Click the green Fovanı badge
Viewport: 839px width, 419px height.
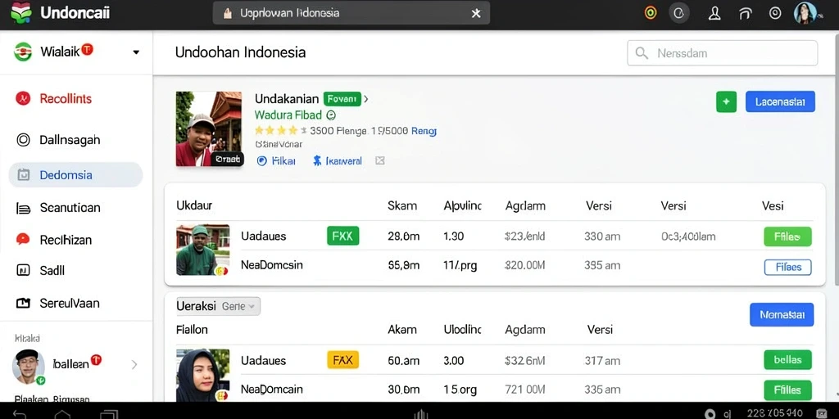(342, 99)
